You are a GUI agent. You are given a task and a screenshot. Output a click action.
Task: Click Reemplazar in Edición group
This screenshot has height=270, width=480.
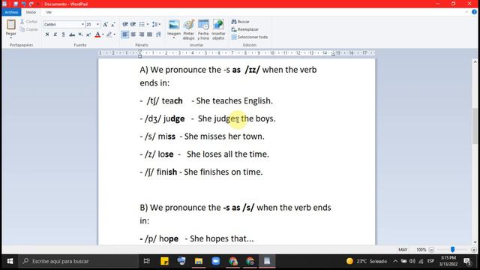(245, 29)
